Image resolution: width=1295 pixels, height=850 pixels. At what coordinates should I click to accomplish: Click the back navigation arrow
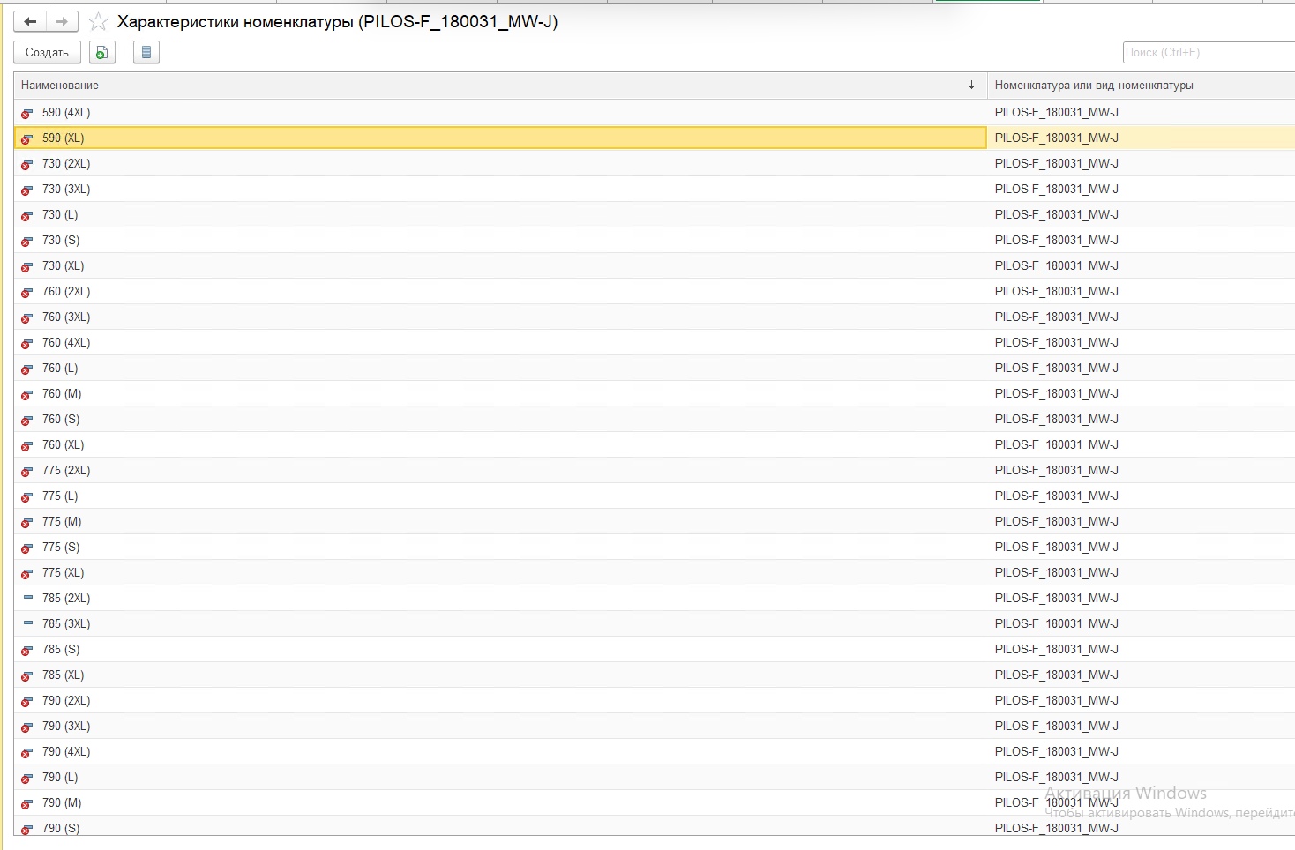[x=30, y=22]
